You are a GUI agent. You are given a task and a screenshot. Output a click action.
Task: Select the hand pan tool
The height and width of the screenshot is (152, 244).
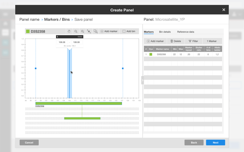pyautogui.click(x=69, y=31)
